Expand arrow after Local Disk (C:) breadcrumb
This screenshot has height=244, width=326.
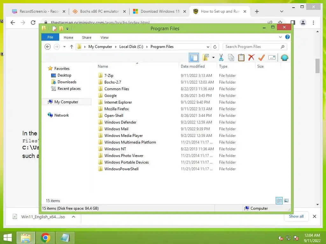click(147, 47)
